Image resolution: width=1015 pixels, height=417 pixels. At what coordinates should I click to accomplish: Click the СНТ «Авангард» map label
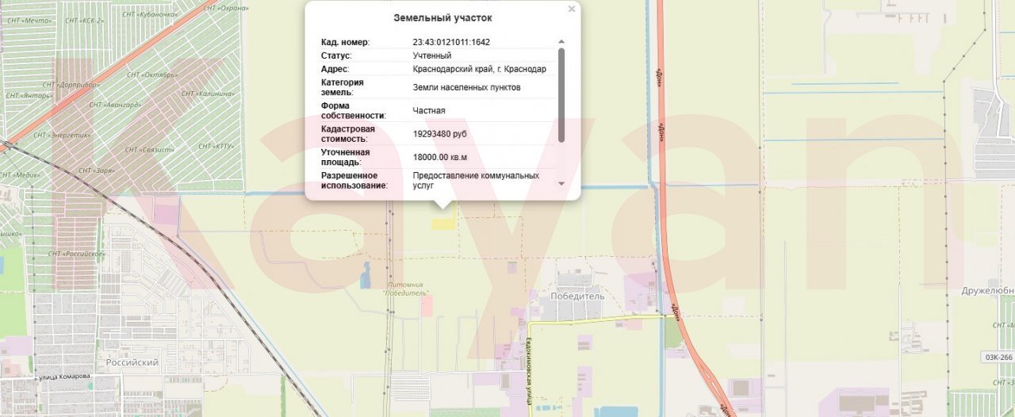click(115, 105)
